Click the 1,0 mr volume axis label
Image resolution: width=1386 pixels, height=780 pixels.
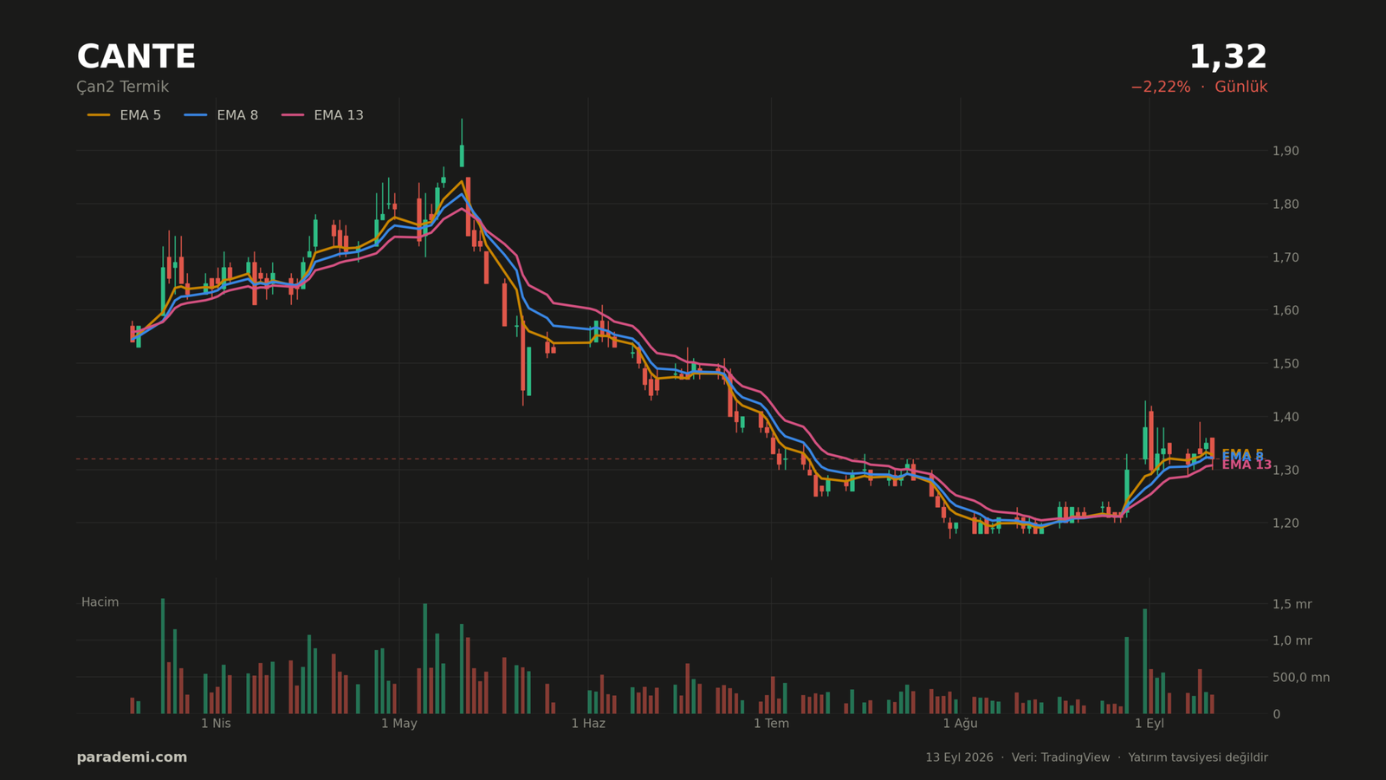[1292, 641]
